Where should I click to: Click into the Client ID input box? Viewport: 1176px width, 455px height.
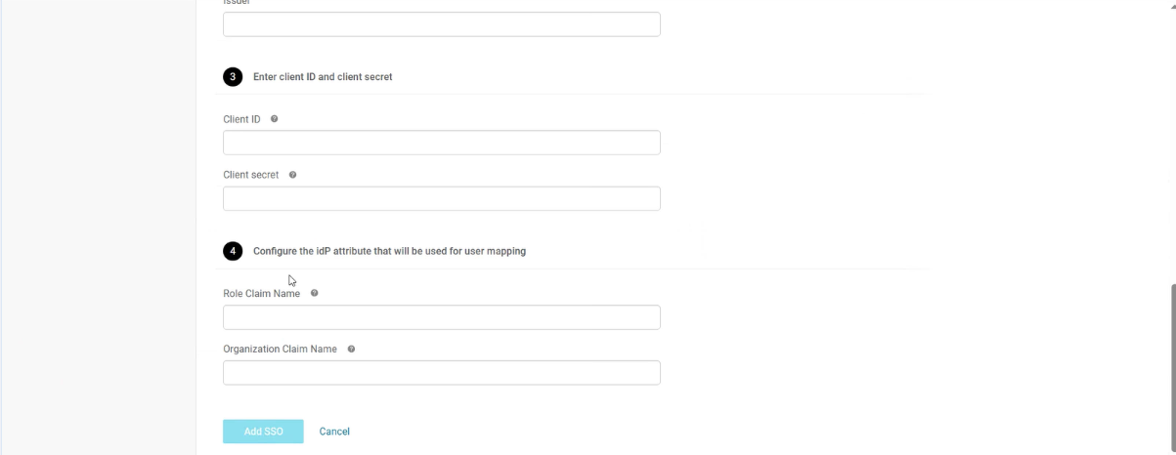coord(442,143)
